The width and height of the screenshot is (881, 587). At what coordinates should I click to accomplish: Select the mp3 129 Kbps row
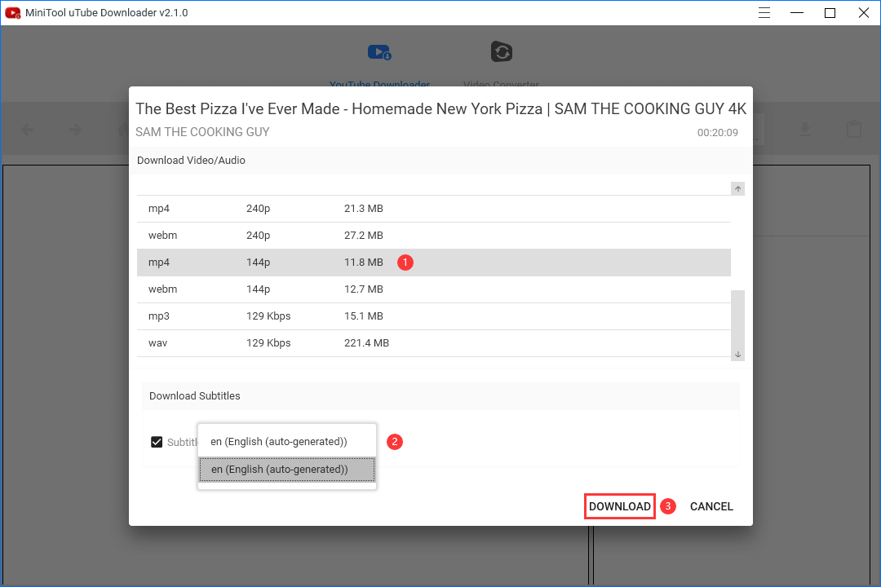click(434, 316)
